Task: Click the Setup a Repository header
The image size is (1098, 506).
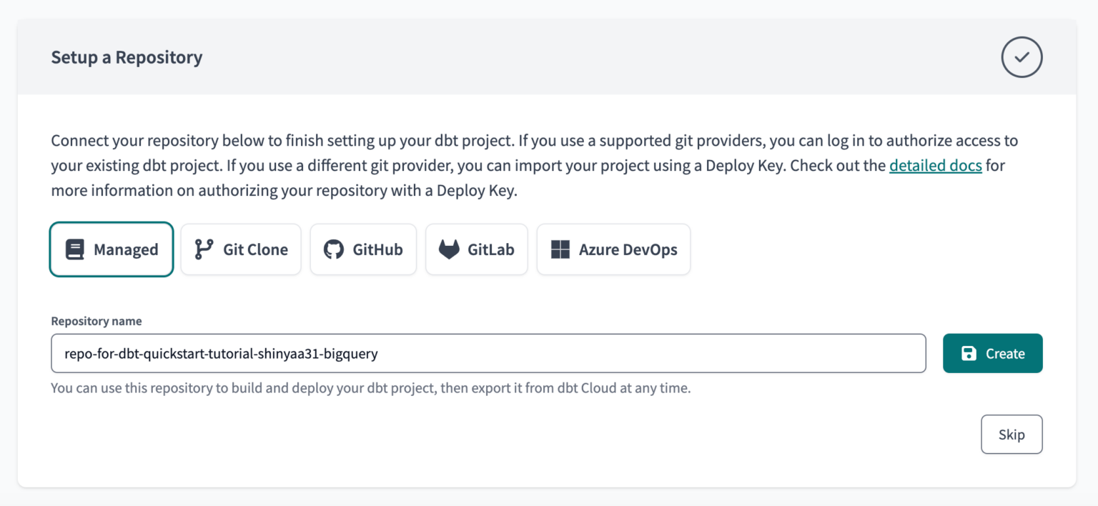Action: pos(127,56)
